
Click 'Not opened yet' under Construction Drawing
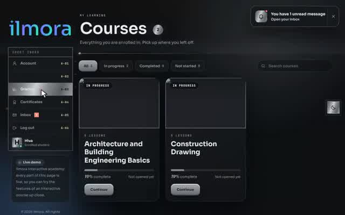pos(227,177)
